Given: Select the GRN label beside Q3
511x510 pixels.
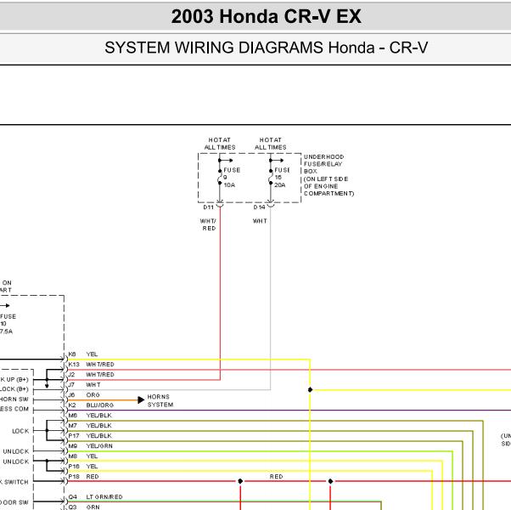Looking at the screenshot, I should click(93, 507).
